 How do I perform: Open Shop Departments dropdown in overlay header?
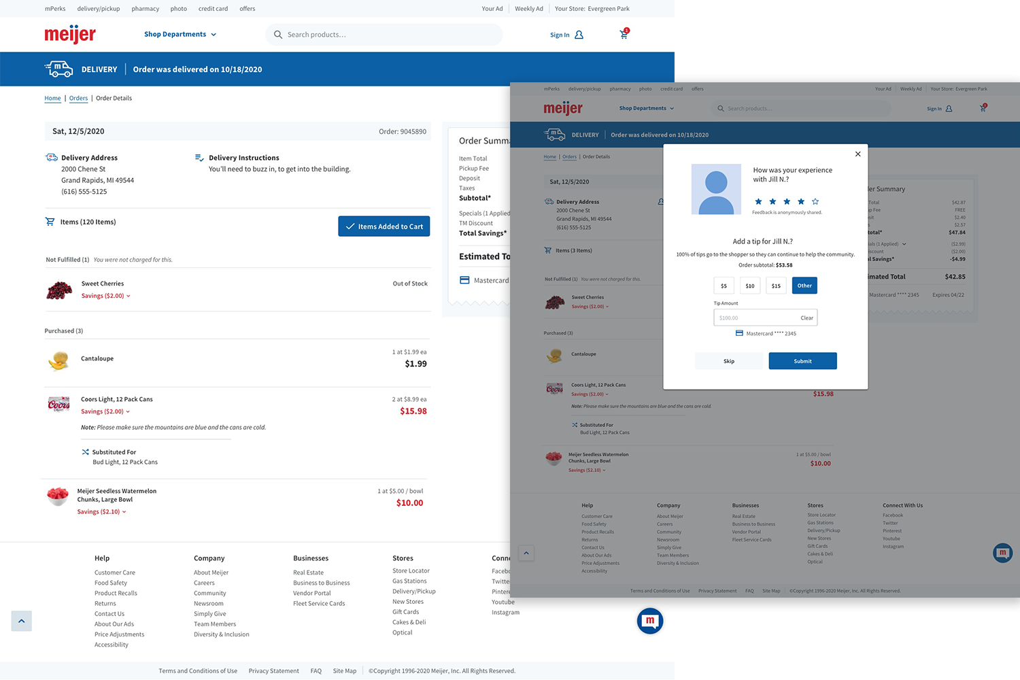(647, 108)
